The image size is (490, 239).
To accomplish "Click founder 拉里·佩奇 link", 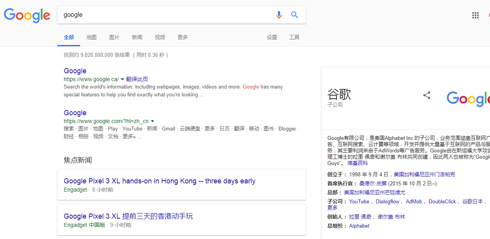I will point(360,217).
